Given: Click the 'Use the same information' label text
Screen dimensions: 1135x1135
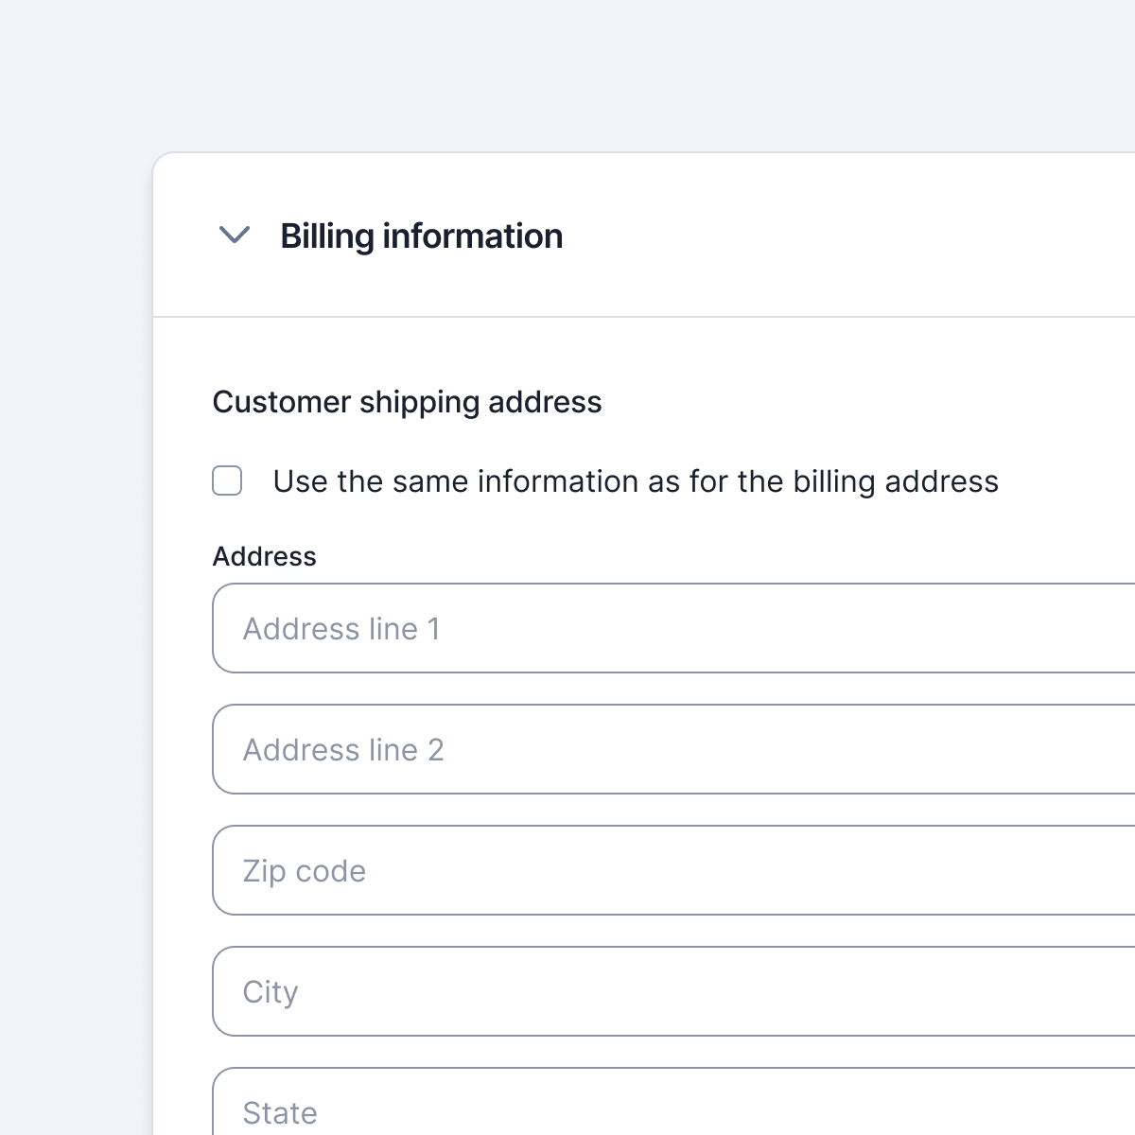Looking at the screenshot, I should pos(636,481).
